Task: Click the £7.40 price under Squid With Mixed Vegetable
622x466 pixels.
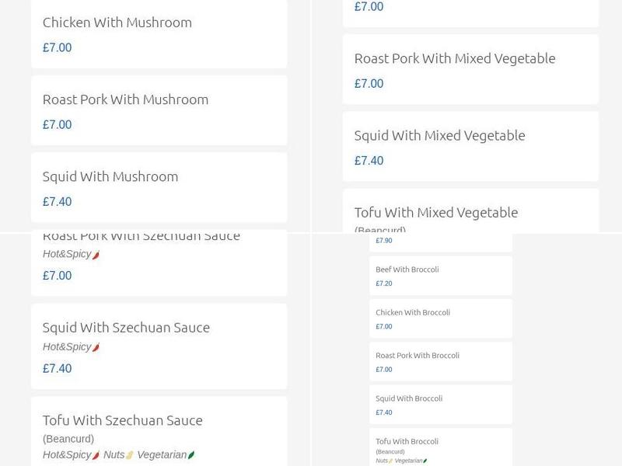Action: pyautogui.click(x=369, y=160)
